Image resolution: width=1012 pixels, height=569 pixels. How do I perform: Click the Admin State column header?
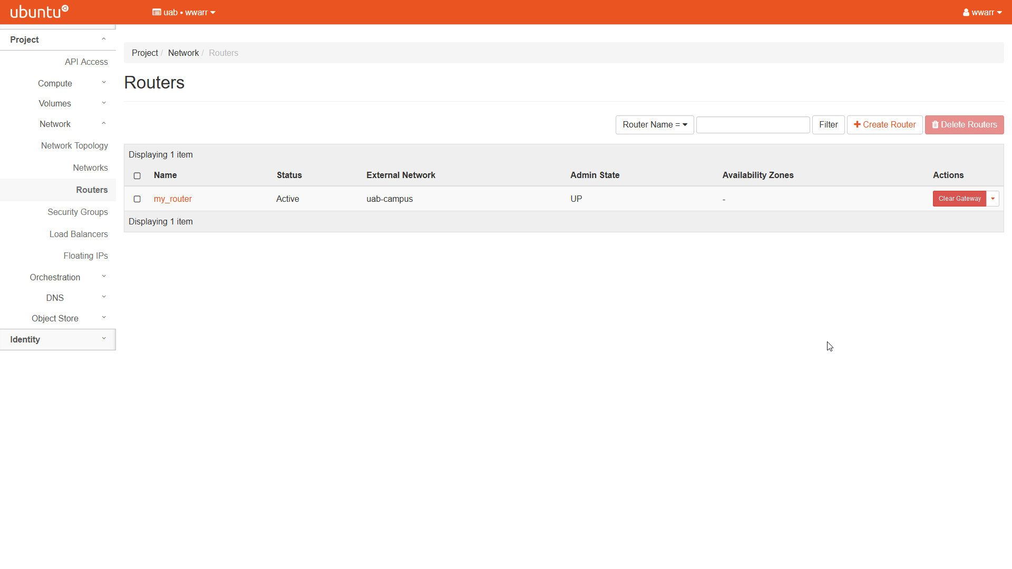[595, 175]
